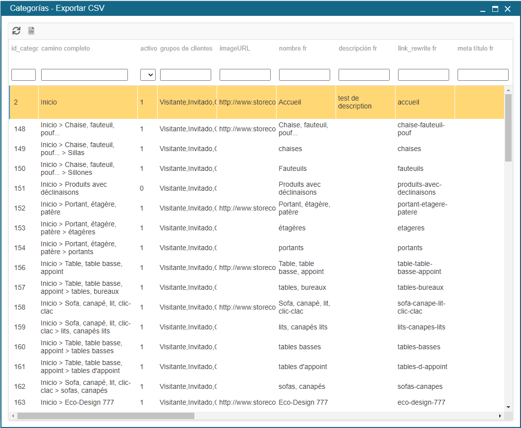Click the scroll down arrow
The width and height of the screenshot is (521, 428).
click(x=508, y=407)
